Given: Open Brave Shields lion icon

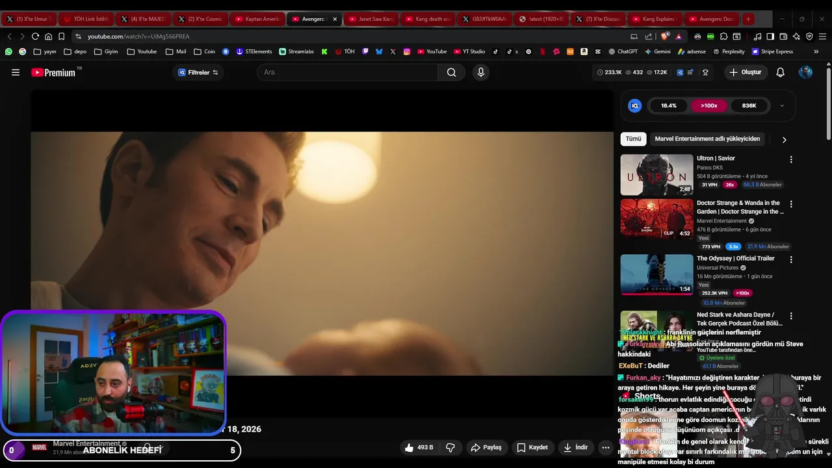Looking at the screenshot, I should pyautogui.click(x=664, y=36).
